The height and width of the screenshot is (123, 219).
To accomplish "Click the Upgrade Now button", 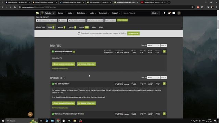I will [133, 33].
